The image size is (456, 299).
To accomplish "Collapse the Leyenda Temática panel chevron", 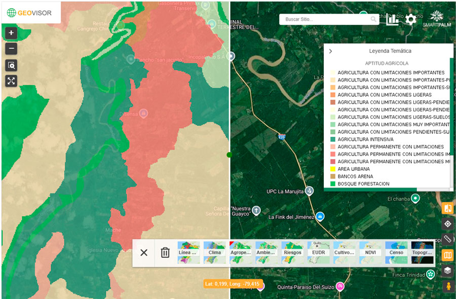I will [x=331, y=51].
